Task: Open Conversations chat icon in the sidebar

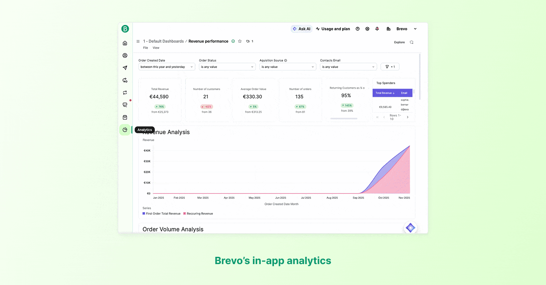Action: point(125,105)
